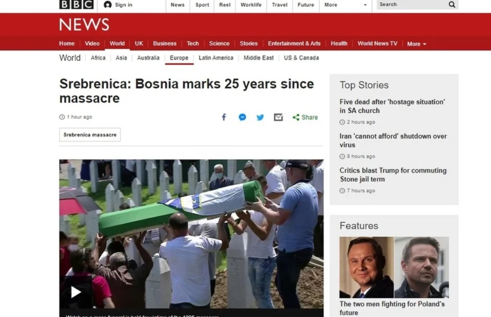Viewport: 491px width, 317px height.
Task: Go to World News TV section
Action: (x=377, y=43)
